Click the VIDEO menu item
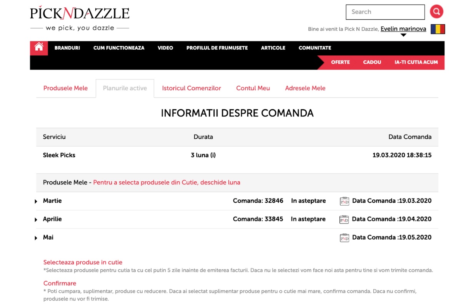 [x=165, y=48]
